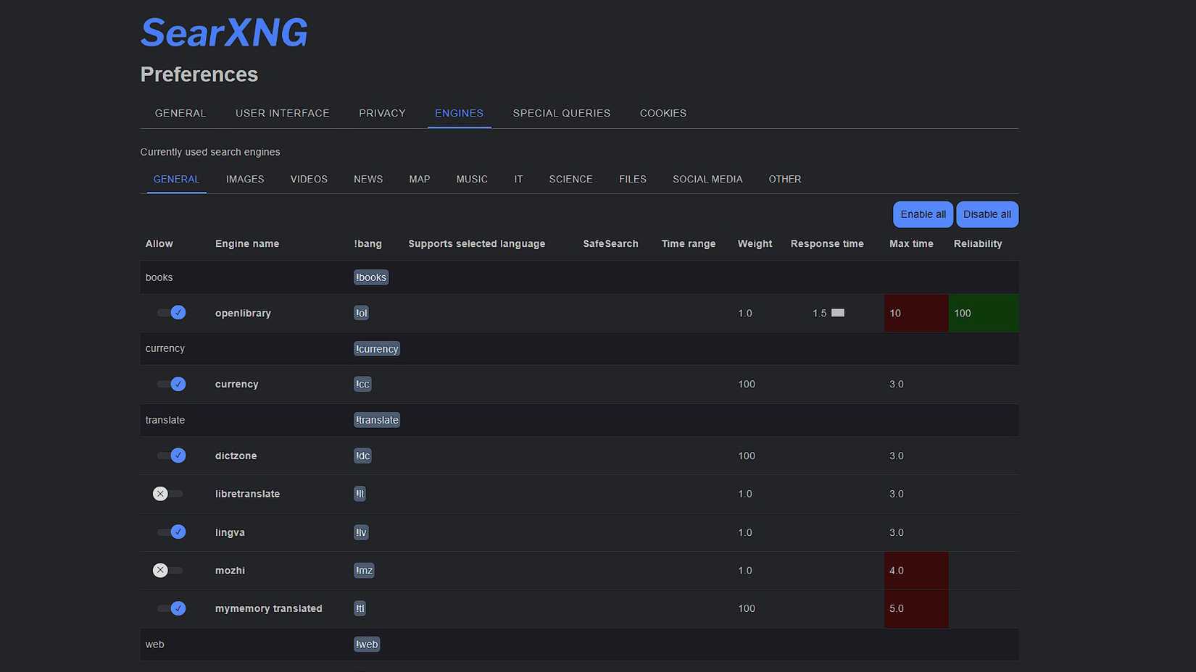Click the SearXNG logo heading
This screenshot has width=1196, height=672.
click(x=223, y=31)
